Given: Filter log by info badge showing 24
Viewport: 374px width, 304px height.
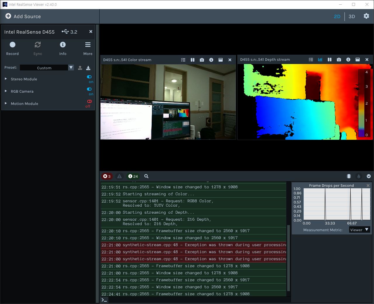Looking at the screenshot, I should (x=133, y=176).
